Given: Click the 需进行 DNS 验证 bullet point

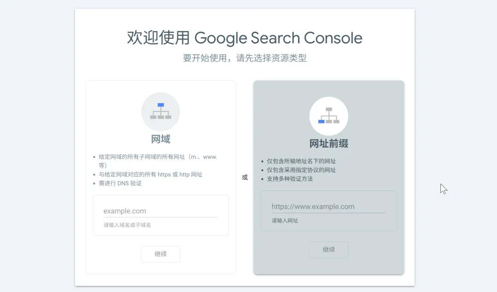Looking at the screenshot, I should tap(120, 183).
